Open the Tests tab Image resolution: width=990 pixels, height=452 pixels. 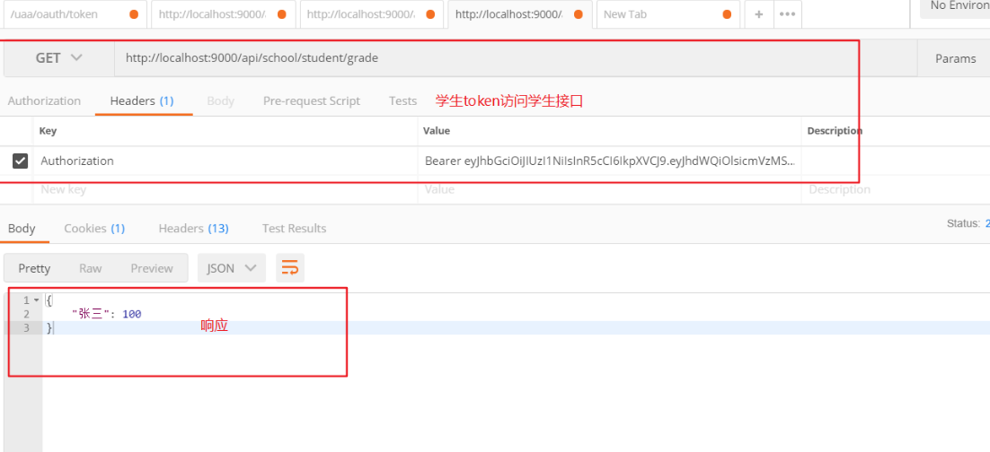pos(402,100)
